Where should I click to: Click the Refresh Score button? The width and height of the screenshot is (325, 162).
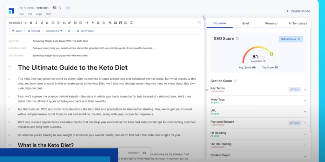point(291,39)
